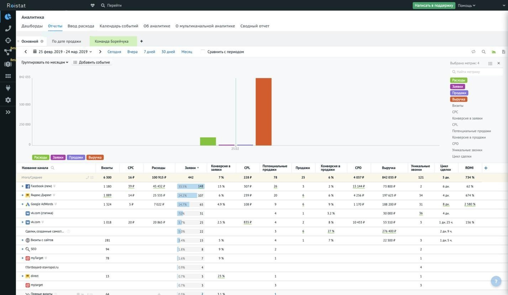Expand the SEO channel row
The width and height of the screenshot is (508, 295).
(x=22, y=249)
